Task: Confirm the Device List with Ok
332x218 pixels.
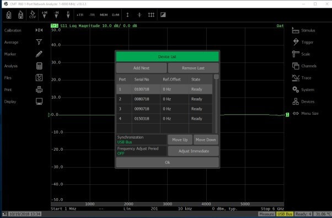Action: click(167, 162)
